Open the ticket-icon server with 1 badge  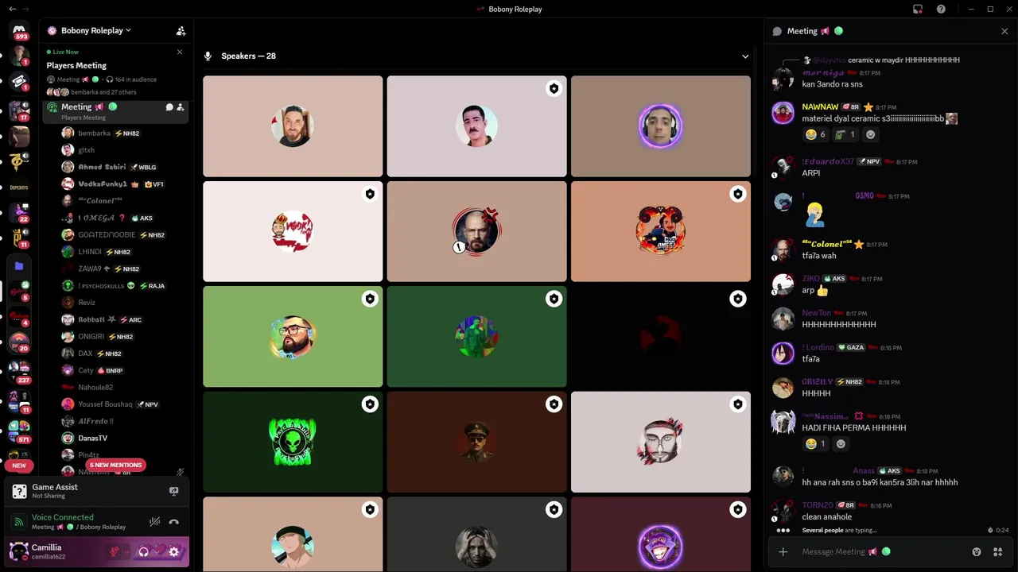(x=20, y=81)
